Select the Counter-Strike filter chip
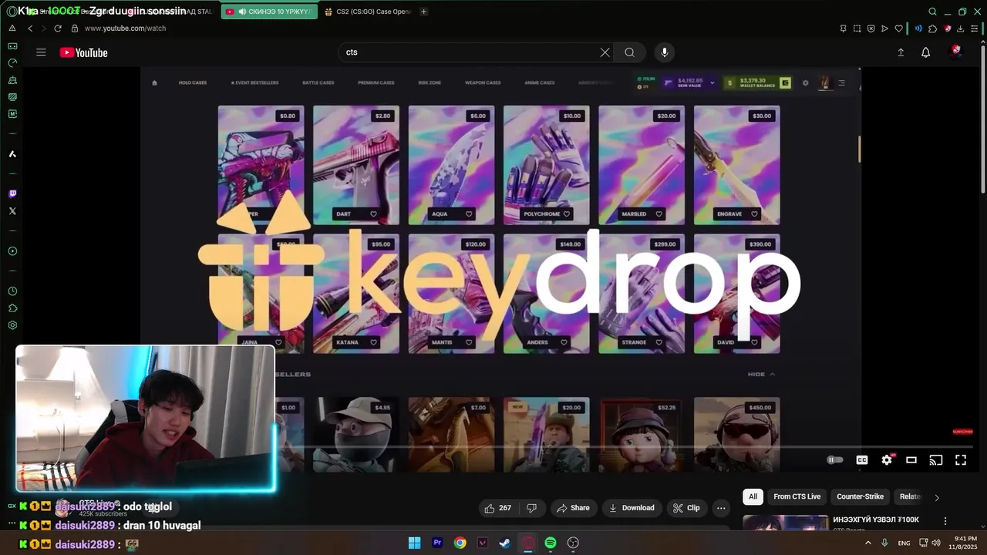The width and height of the screenshot is (987, 555). click(x=861, y=497)
